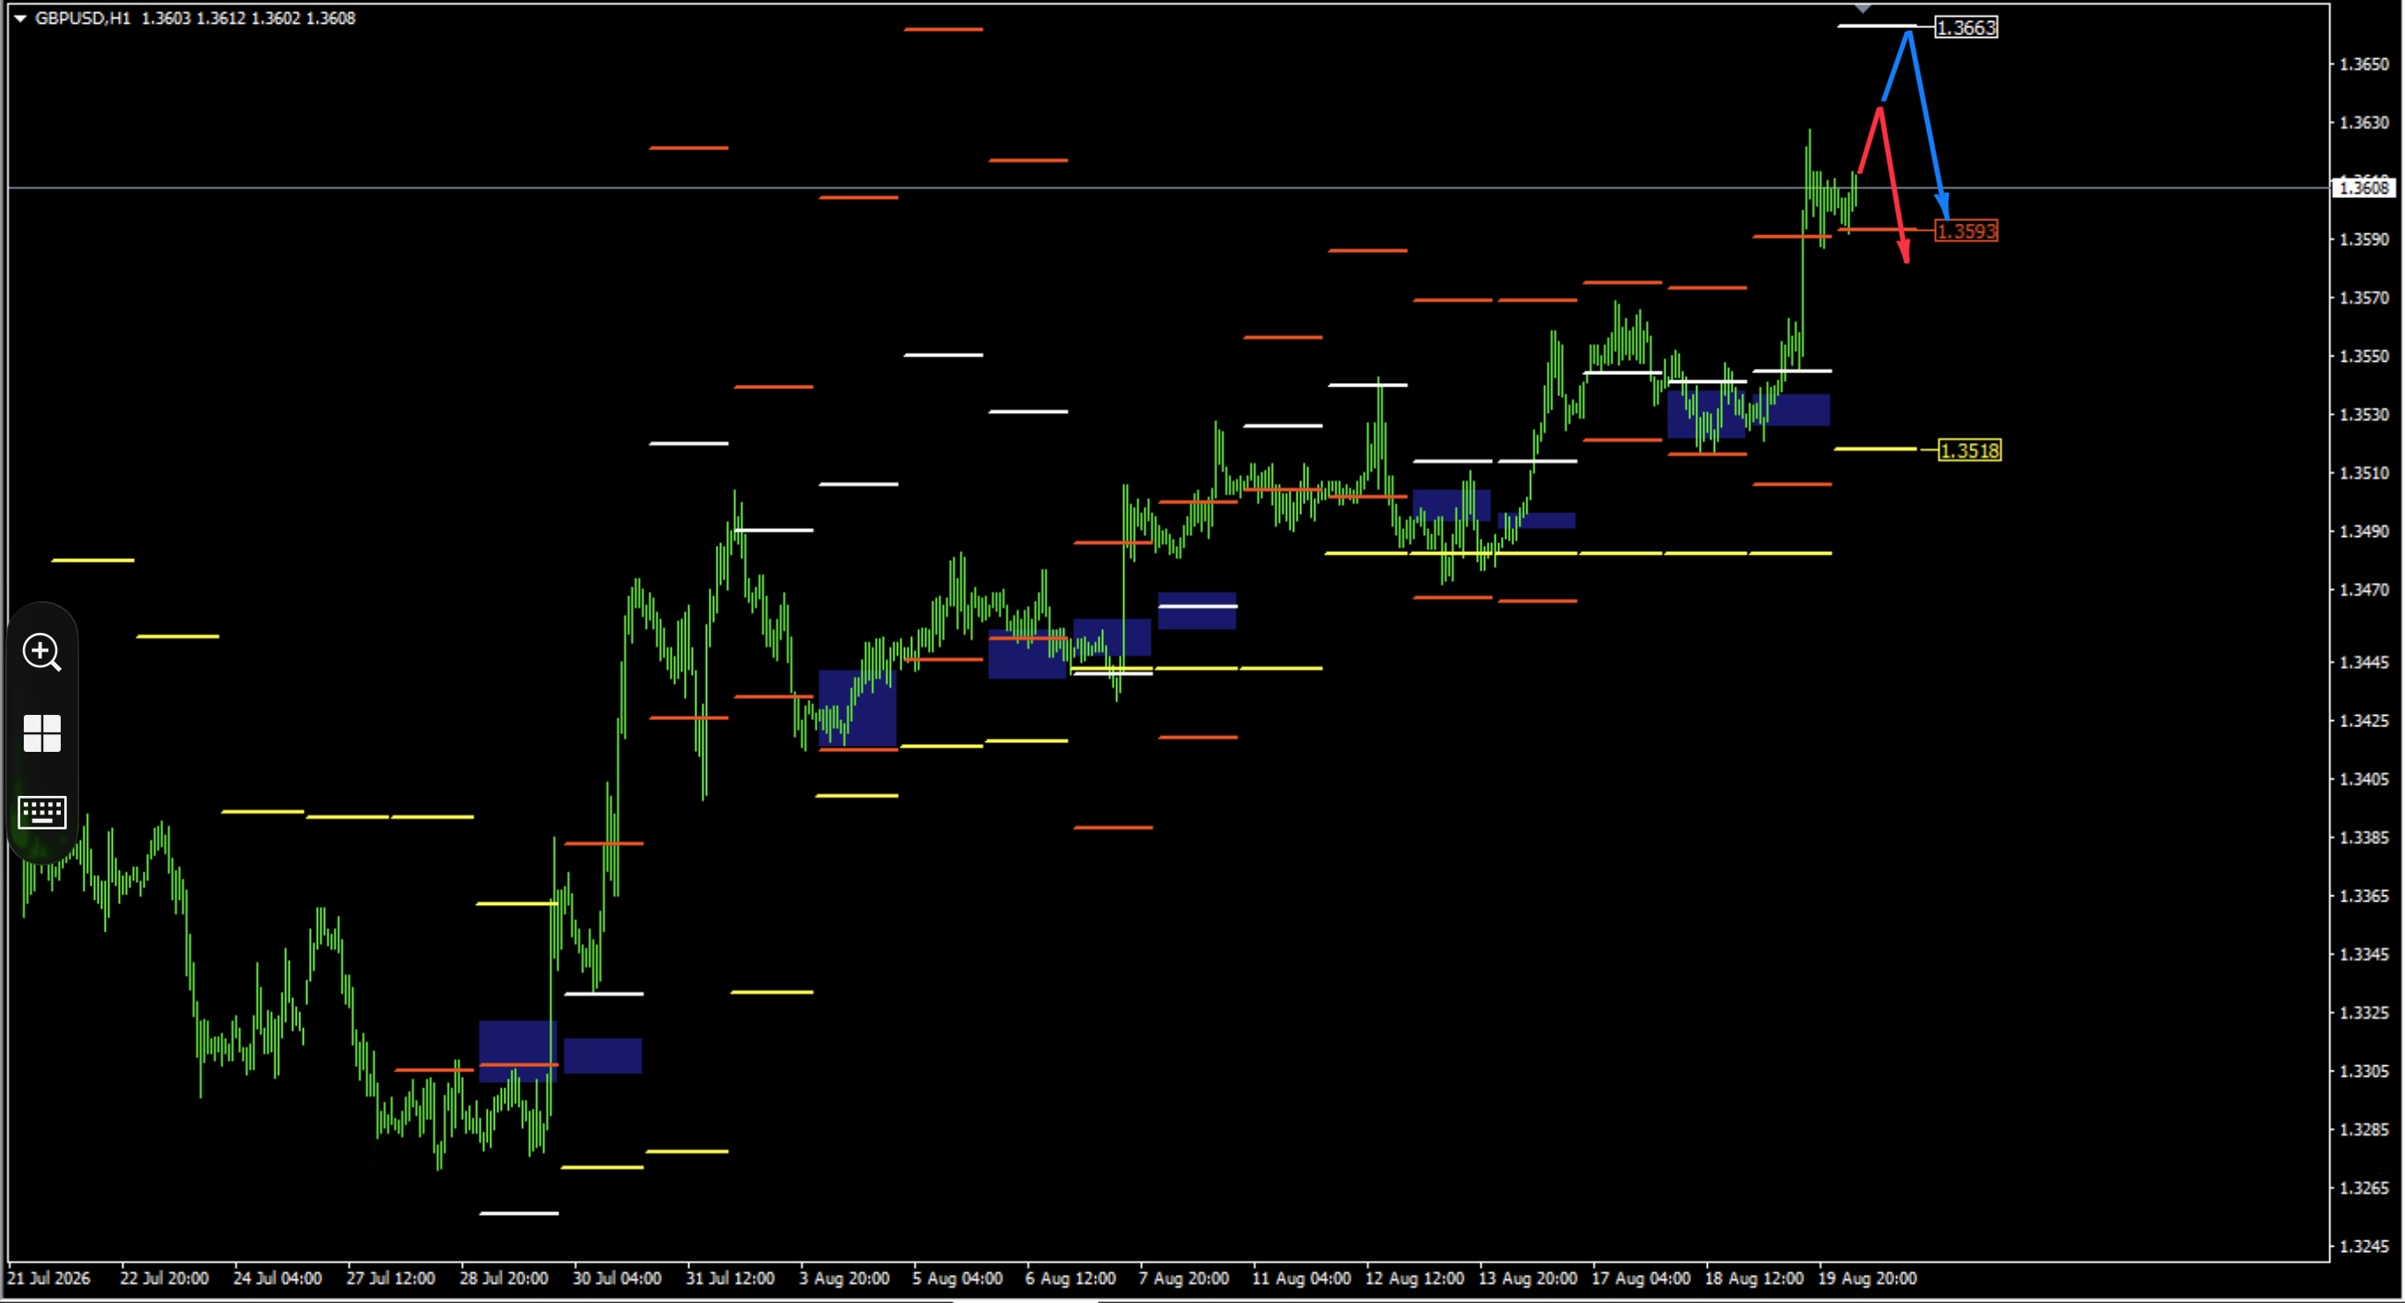This screenshot has height=1303, width=2405.
Task: Click the 21 Jul 2026 date label
Action: (x=49, y=1277)
